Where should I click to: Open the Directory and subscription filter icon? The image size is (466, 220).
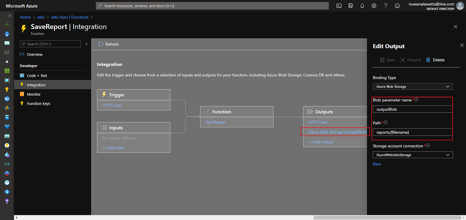coord(350,6)
